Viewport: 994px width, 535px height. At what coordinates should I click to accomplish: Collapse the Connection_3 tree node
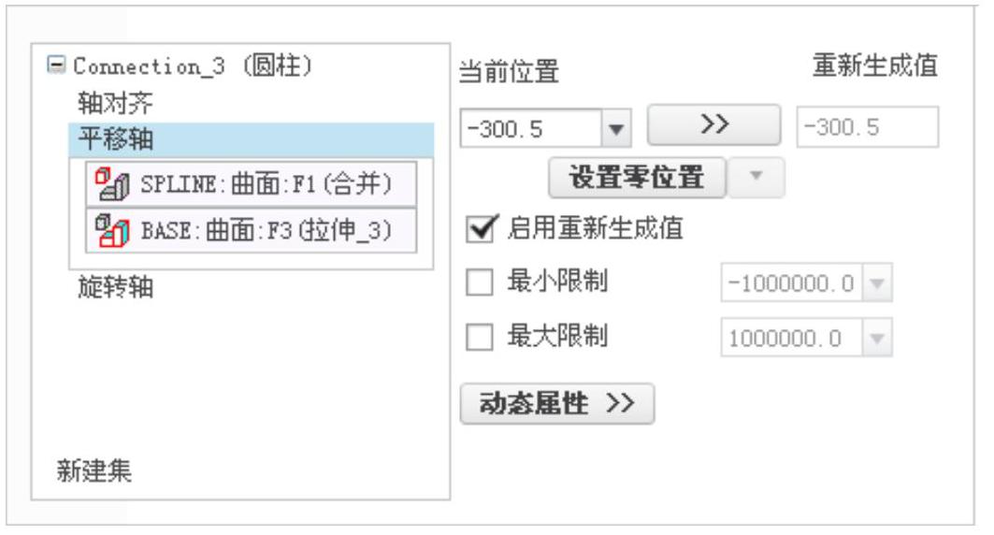pos(56,65)
